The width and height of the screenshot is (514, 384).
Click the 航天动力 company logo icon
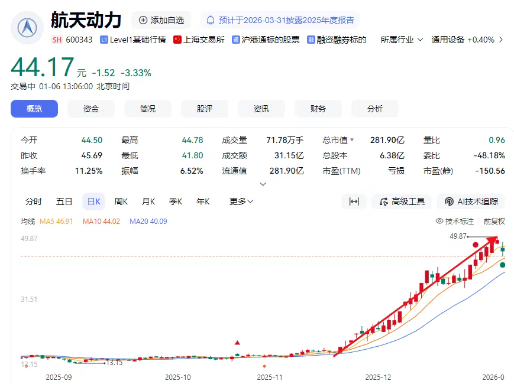[x=27, y=28]
